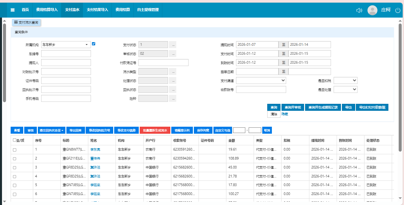This screenshot has height=205, width=404.
Task: Toggle the 全/反 select-all checkbox
Action: coord(15,140)
